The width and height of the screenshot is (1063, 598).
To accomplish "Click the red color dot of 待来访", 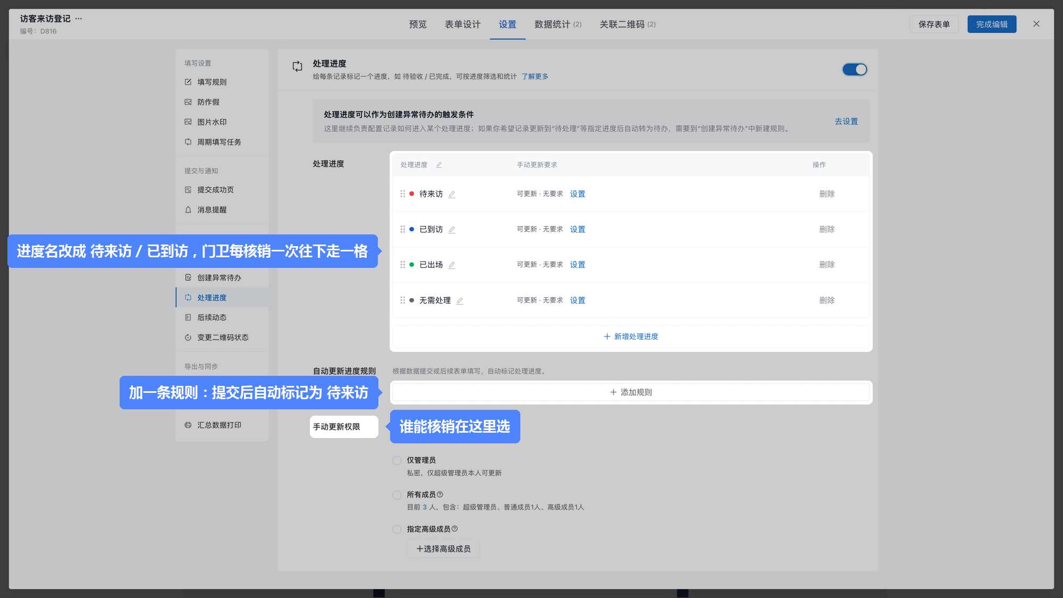I will tap(411, 194).
